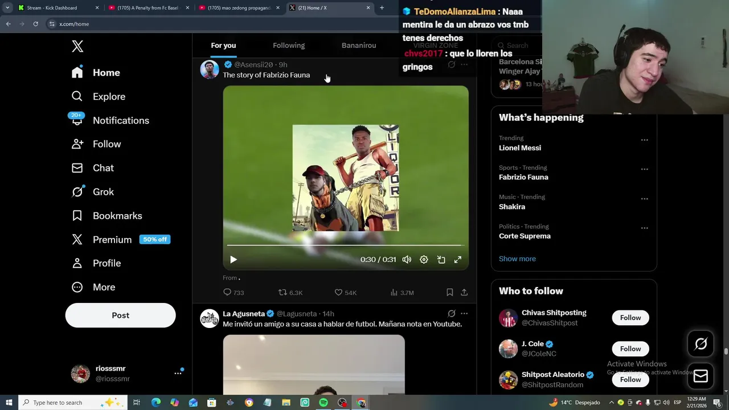This screenshot has height=410, width=729.
Task: Open Notifications in the sidebar
Action: 110,120
